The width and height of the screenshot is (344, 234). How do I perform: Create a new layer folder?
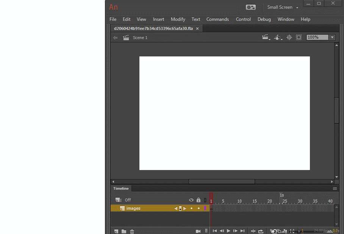pyautogui.click(x=124, y=231)
